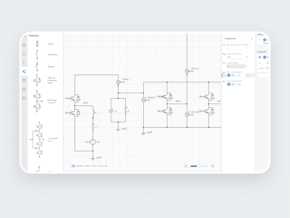Open the voltmeter measurements sidebar category
The width and height of the screenshot is (290, 218).
tap(24, 54)
